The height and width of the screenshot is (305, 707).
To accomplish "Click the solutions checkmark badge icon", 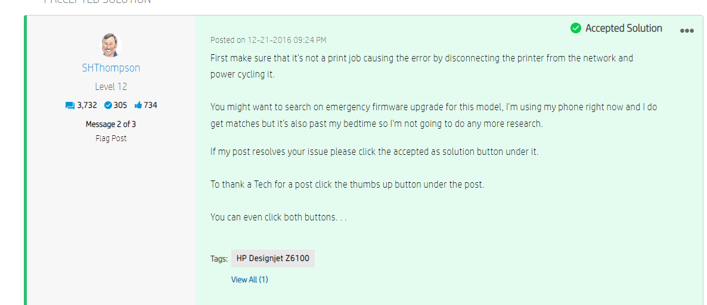I will 108,105.
